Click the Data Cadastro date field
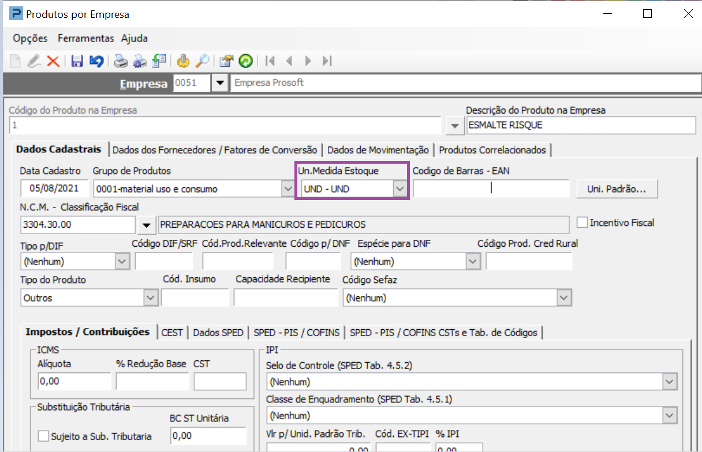 [54, 189]
